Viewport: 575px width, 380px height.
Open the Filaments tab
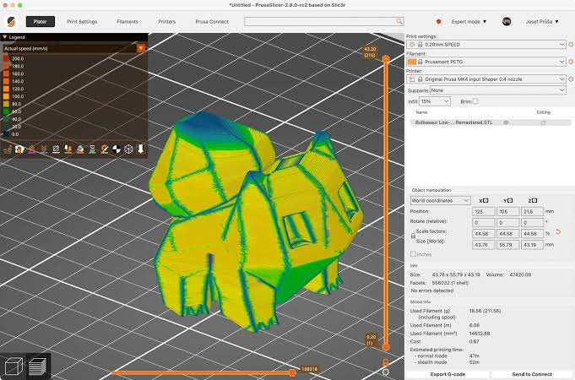tap(127, 22)
